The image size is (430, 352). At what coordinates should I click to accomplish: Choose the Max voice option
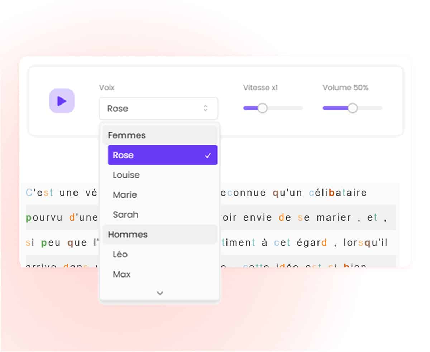pos(121,274)
